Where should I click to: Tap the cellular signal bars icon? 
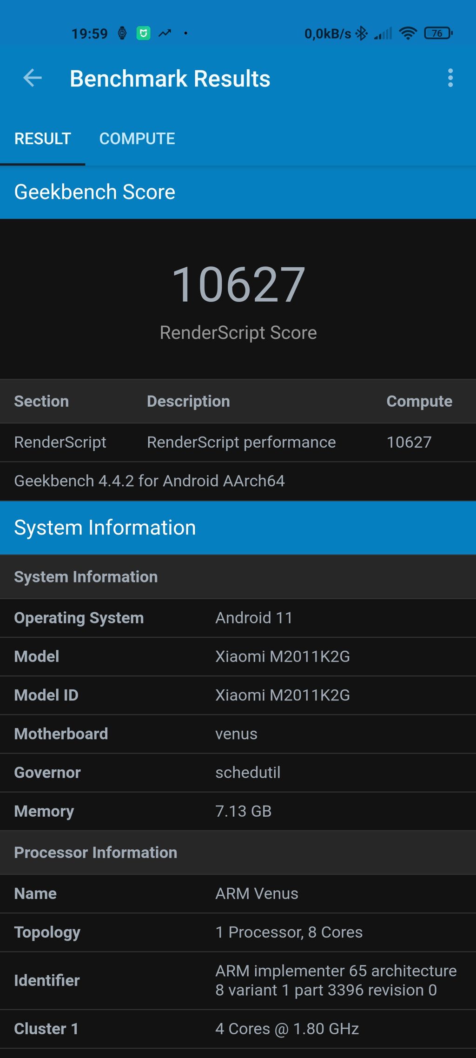click(383, 33)
